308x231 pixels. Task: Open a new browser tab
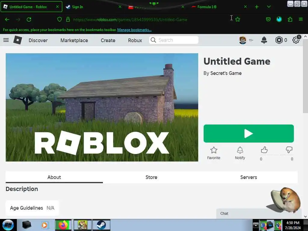tap(257, 7)
